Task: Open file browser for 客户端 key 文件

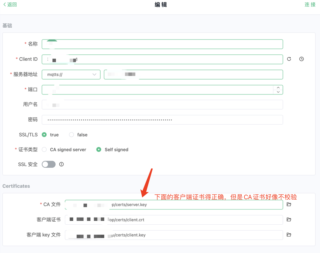Action: [289, 235]
